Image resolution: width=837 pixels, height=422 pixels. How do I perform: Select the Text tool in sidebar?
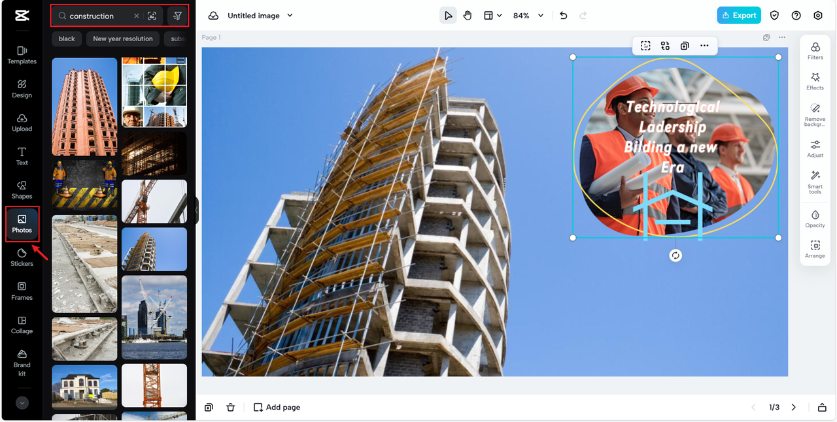(22, 156)
